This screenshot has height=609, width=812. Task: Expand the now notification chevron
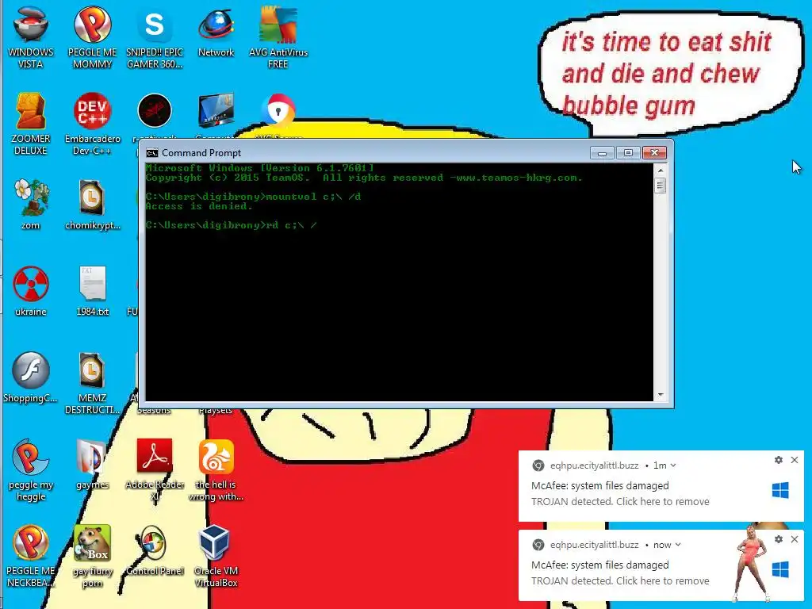[x=678, y=545]
